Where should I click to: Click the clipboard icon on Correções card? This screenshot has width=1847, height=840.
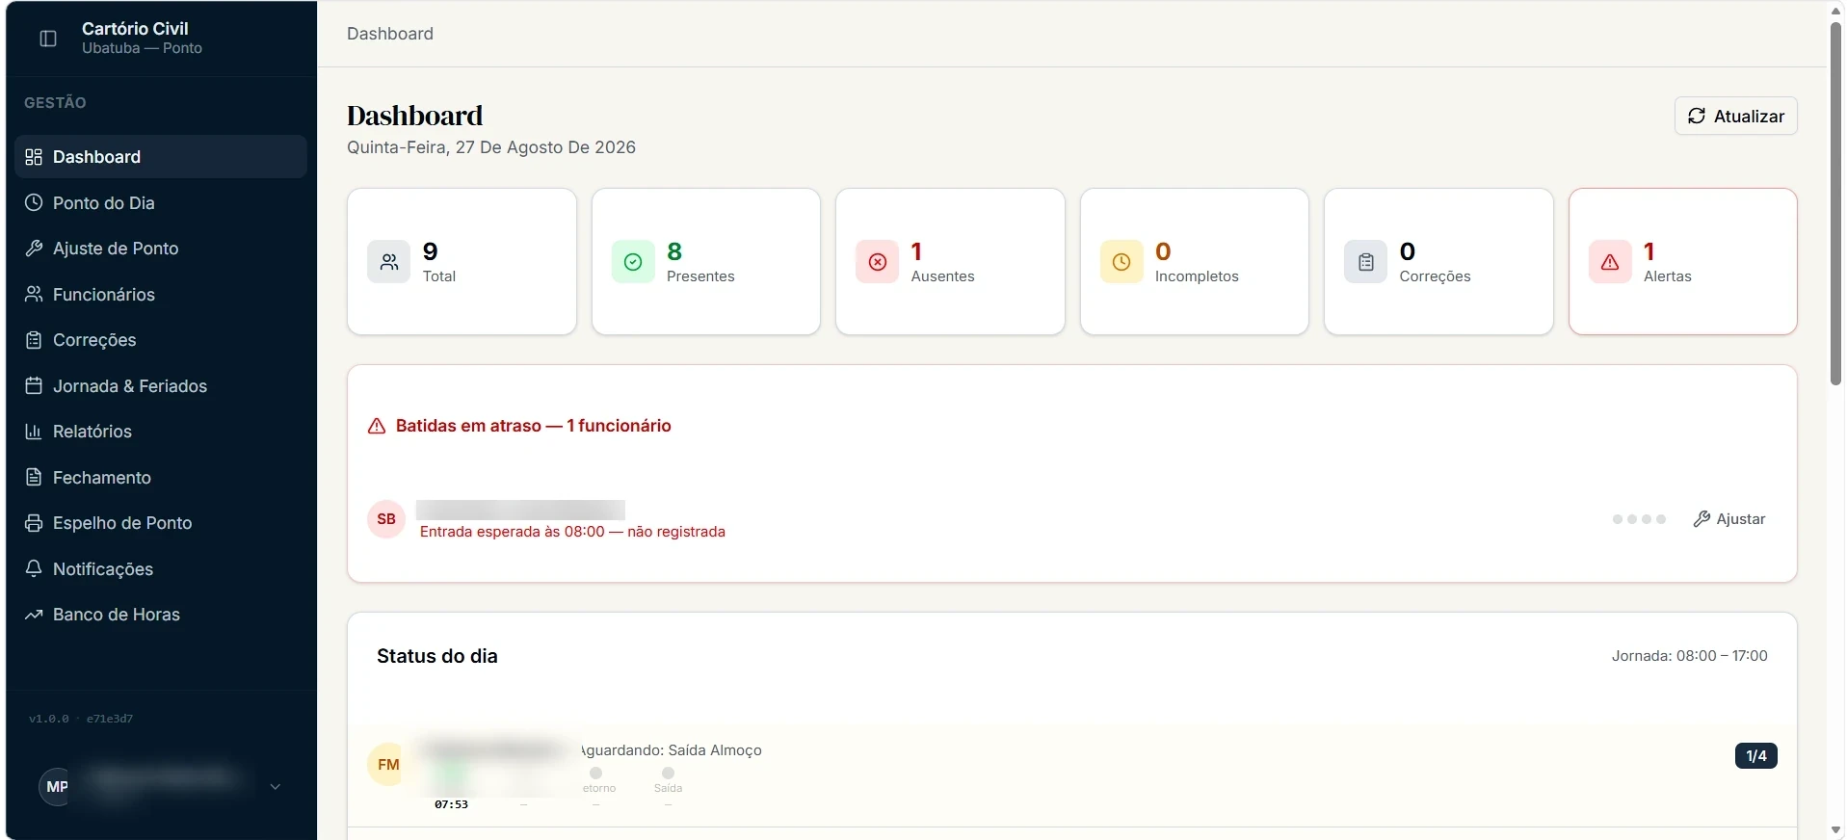coord(1365,262)
